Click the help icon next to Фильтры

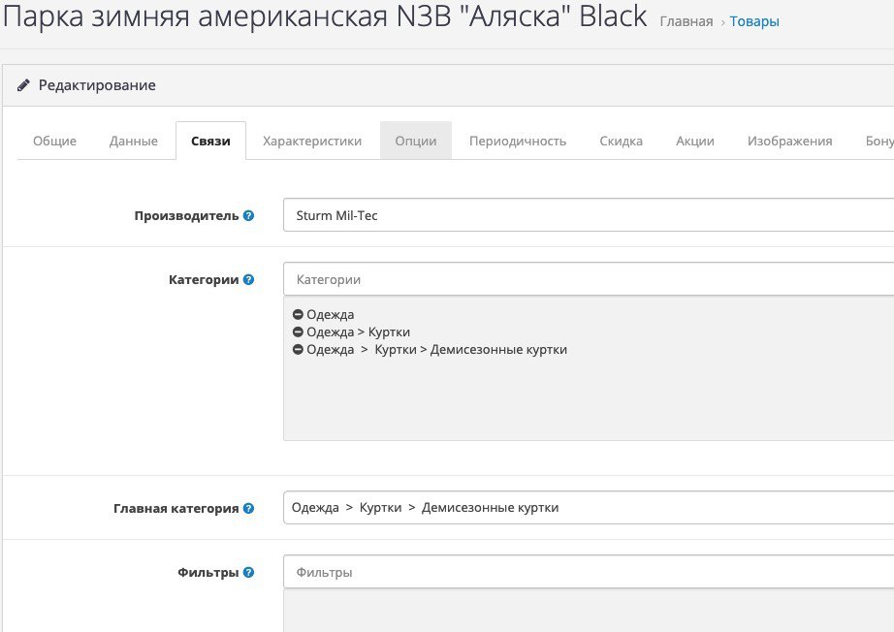(x=248, y=572)
